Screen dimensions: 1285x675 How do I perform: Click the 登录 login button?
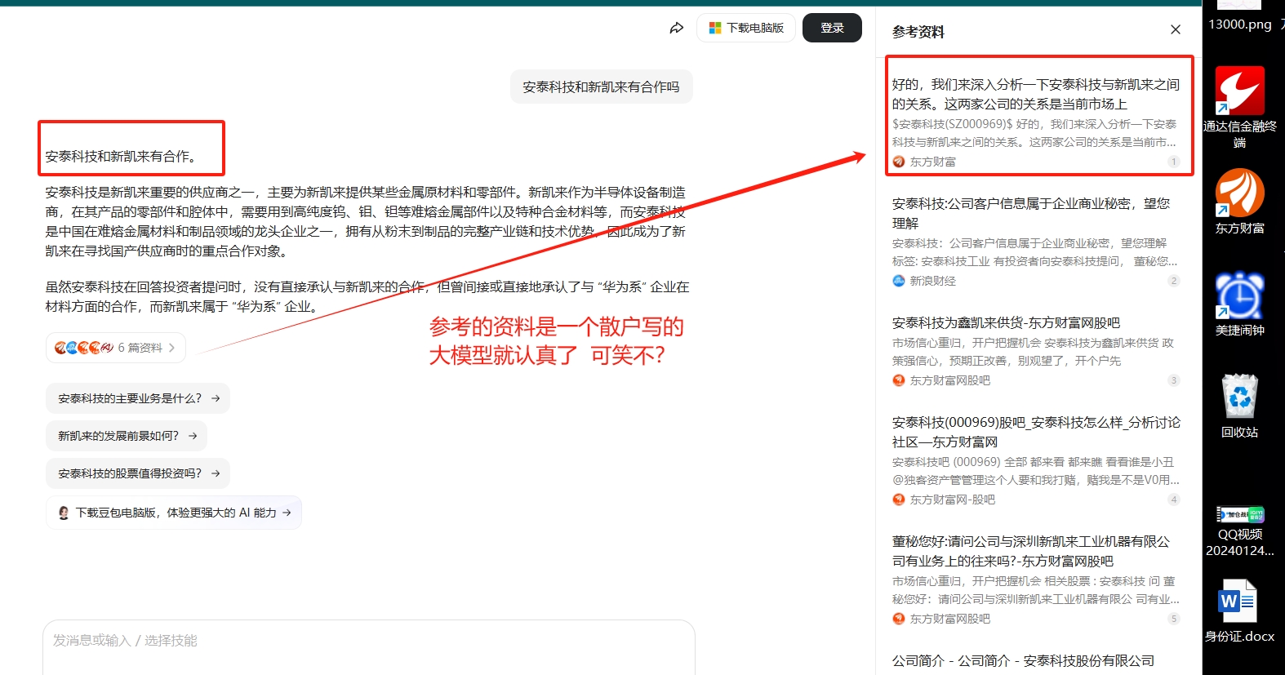(x=832, y=28)
